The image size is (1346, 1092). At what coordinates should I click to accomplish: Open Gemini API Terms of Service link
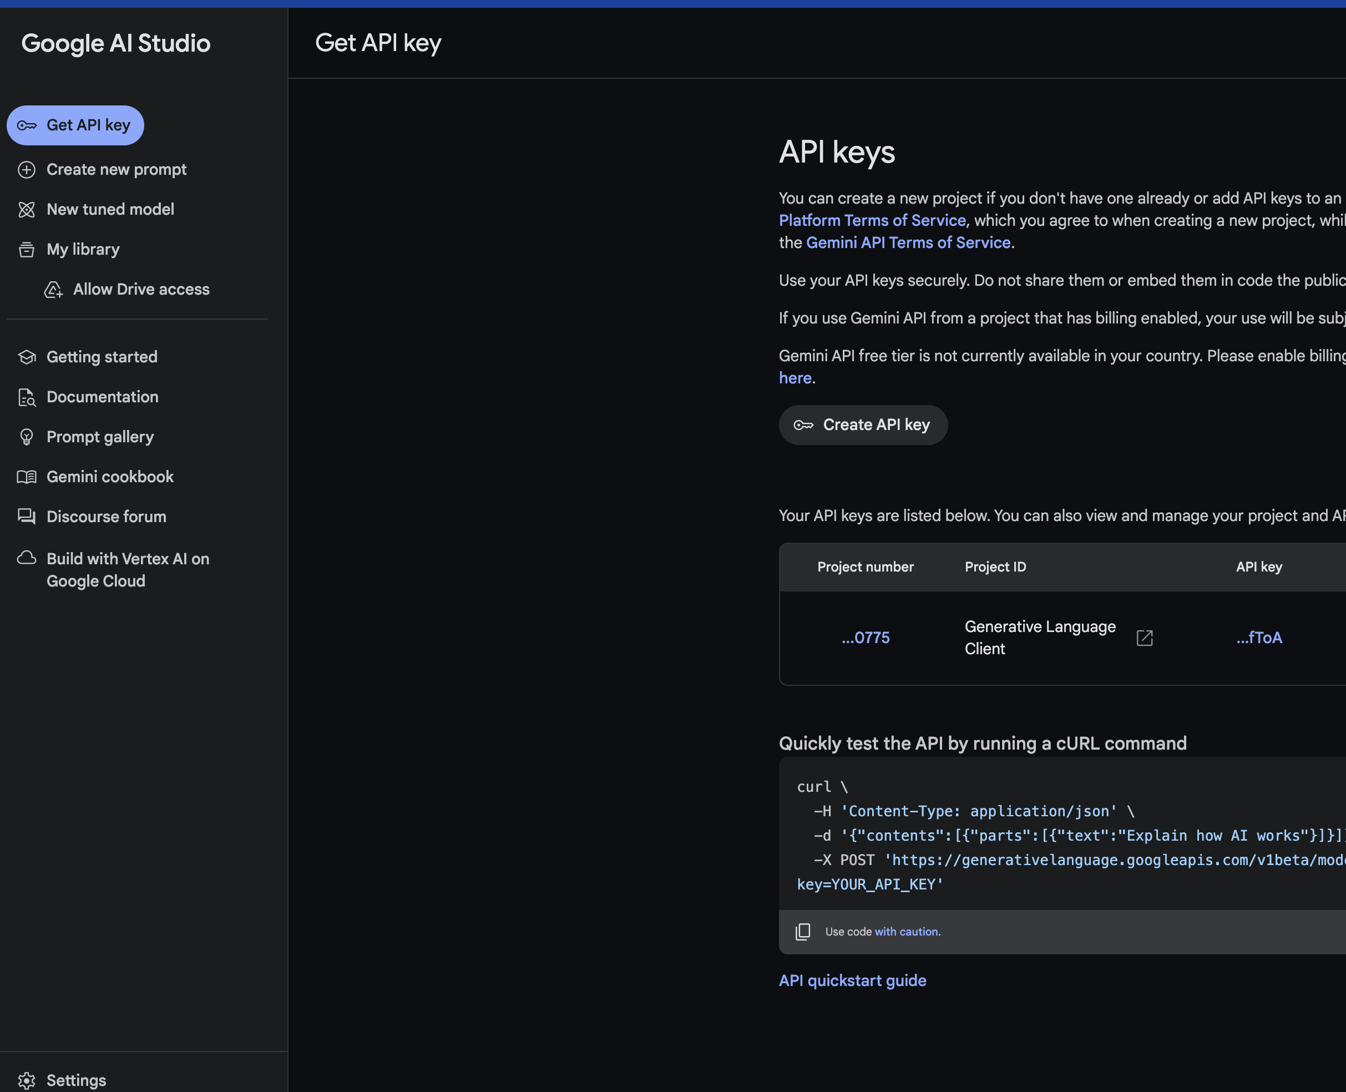pos(908,243)
